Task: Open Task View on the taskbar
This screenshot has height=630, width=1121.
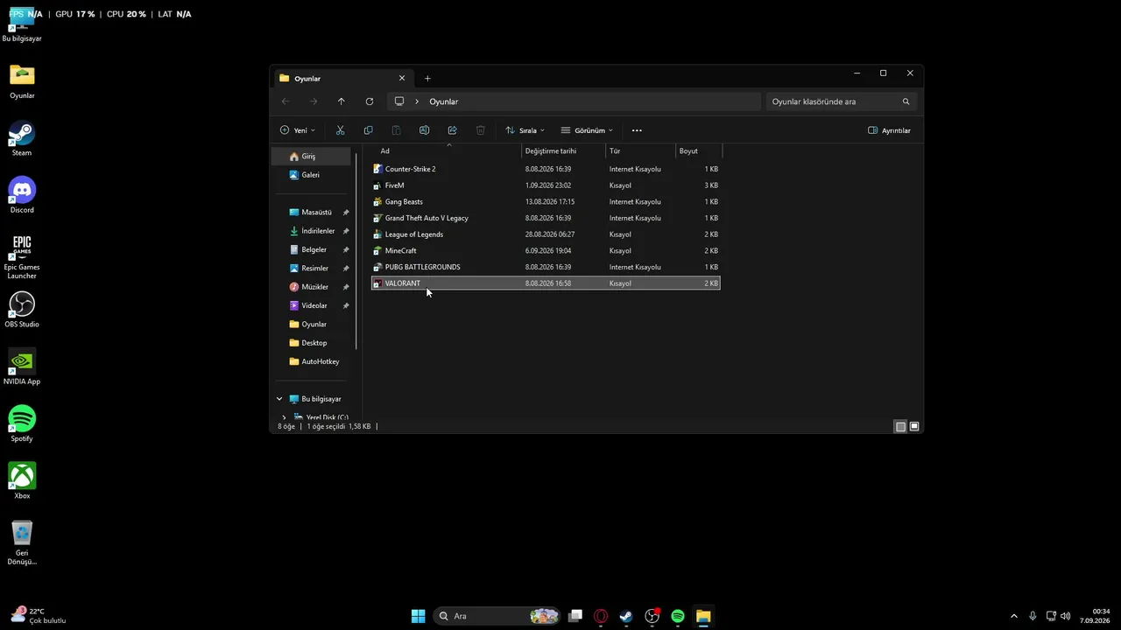Action: pyautogui.click(x=575, y=616)
